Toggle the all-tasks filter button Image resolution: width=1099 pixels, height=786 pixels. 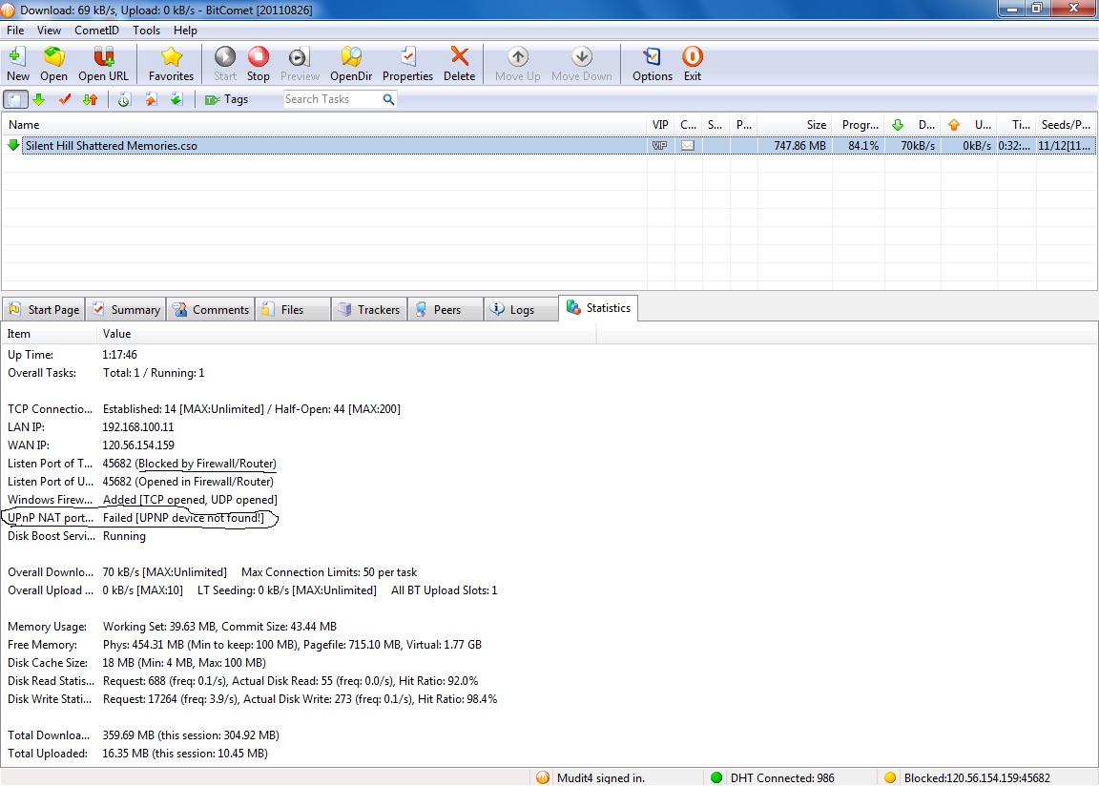[15, 99]
